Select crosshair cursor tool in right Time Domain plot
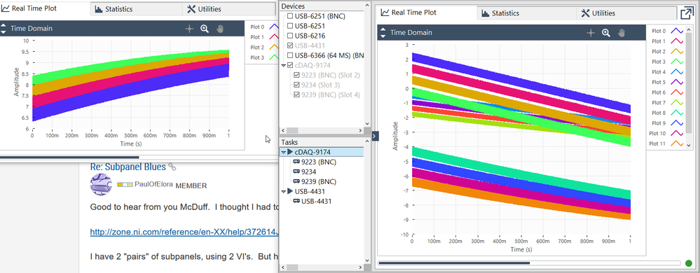 [591, 33]
